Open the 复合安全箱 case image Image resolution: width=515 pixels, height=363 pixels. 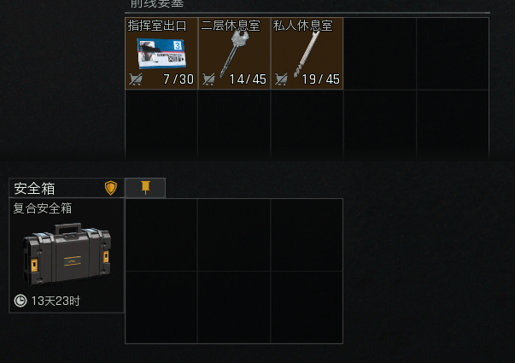67,255
